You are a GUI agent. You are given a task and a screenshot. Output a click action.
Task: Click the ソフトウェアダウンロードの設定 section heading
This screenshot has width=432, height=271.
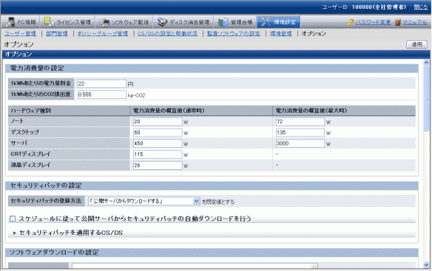tap(54, 253)
